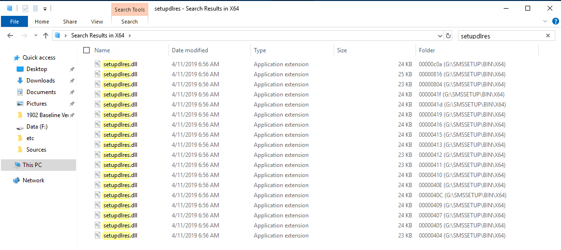Sort by the Folder column header

[427, 50]
